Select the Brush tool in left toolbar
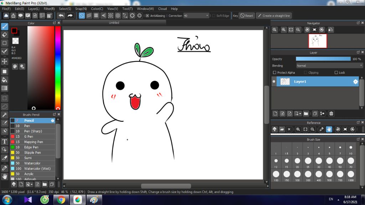The width and height of the screenshot is (365, 205). (x=4, y=26)
